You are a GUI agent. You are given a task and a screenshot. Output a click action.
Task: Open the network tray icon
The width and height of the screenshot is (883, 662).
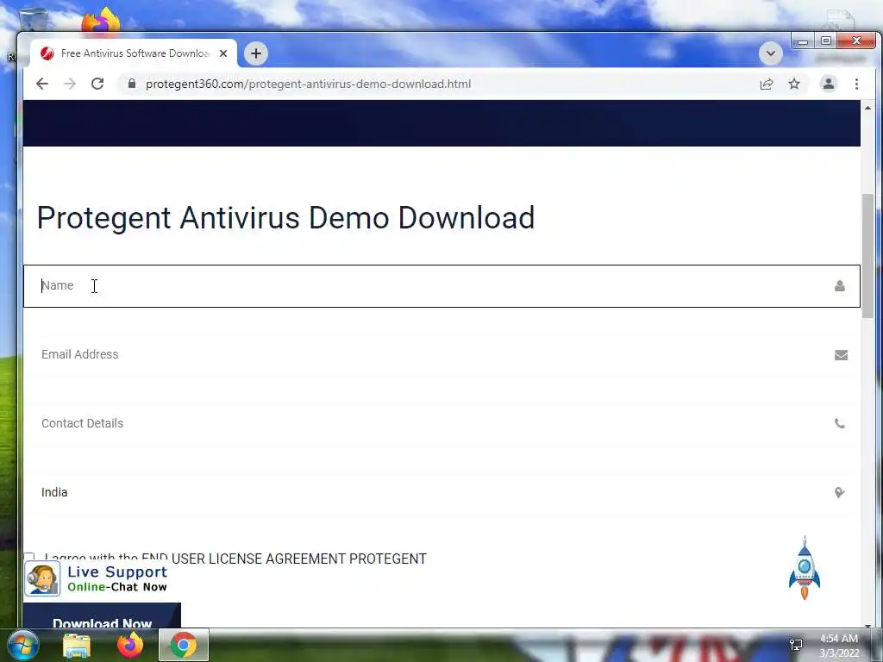click(x=796, y=645)
